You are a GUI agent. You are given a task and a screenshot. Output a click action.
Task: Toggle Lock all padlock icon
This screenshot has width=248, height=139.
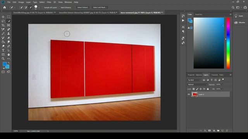point(208,89)
